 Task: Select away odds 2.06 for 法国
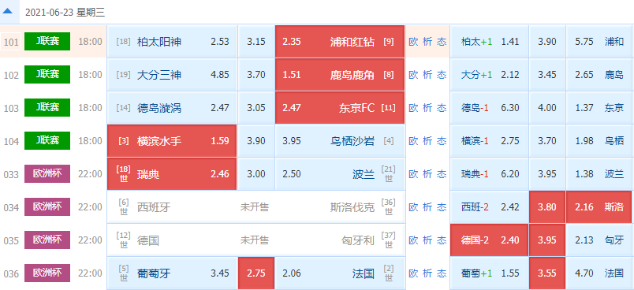(340, 273)
